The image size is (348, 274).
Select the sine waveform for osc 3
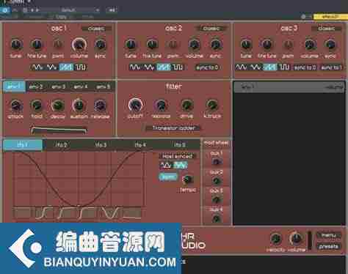point(242,67)
